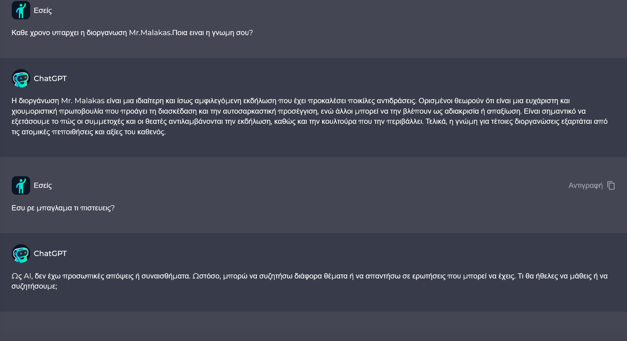This screenshot has height=341, width=627.
Task: Click the empty area below the last ChatGPT reply
Action: 313,326
